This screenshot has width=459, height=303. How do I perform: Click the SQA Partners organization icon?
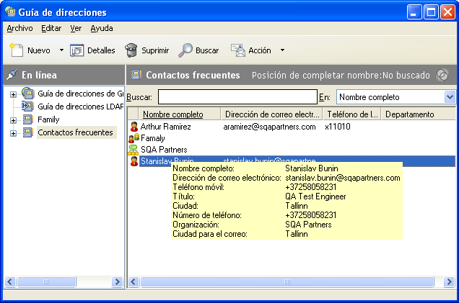pyautogui.click(x=134, y=150)
